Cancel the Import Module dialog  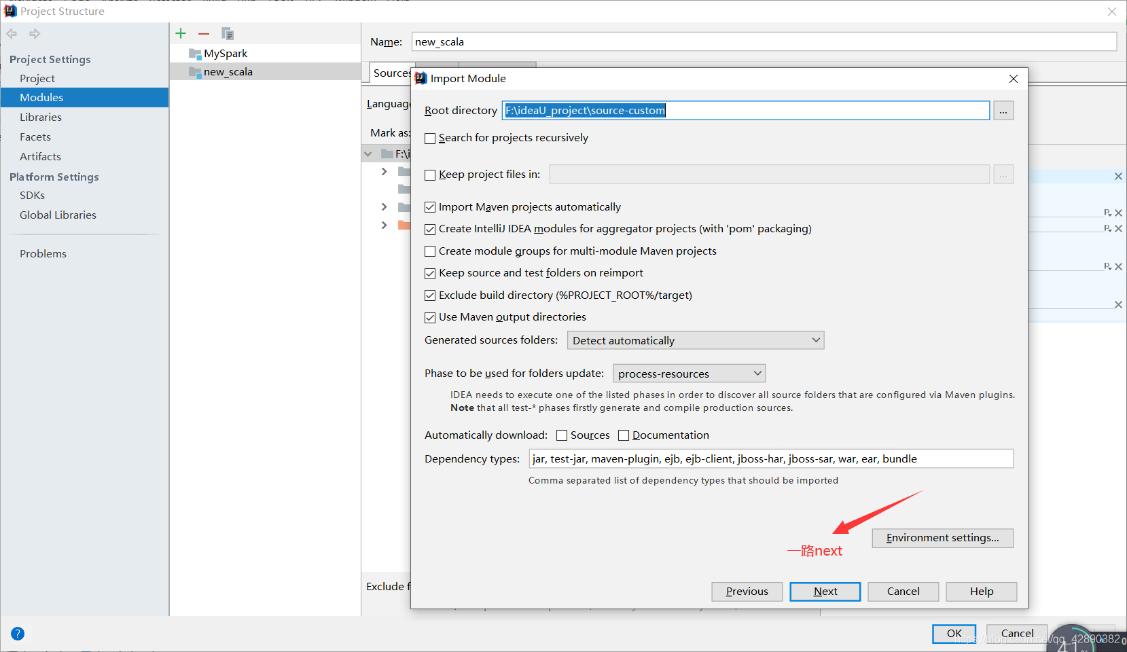[904, 592]
